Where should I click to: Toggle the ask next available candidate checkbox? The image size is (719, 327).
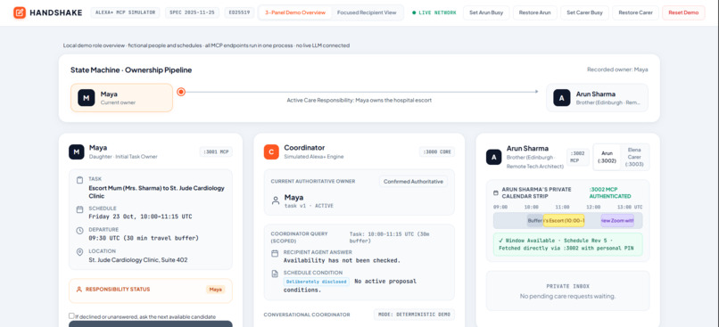[71, 316]
